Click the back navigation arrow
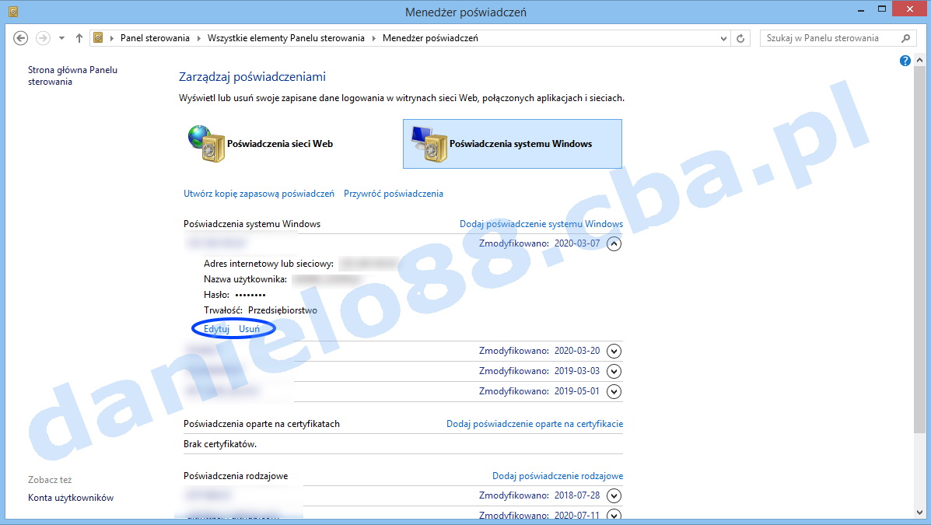 coord(21,38)
